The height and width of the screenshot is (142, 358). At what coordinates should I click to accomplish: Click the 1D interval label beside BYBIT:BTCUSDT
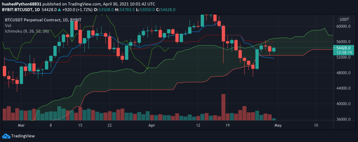click(x=38, y=10)
